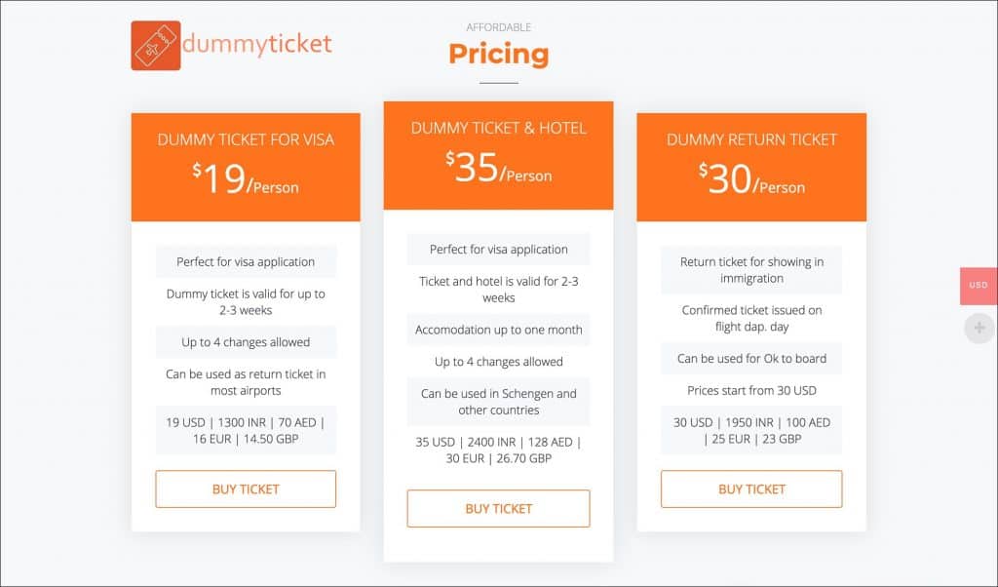Image resolution: width=998 pixels, height=587 pixels.
Task: Click 'Can be used for Ok to board' row
Action: coord(751,359)
